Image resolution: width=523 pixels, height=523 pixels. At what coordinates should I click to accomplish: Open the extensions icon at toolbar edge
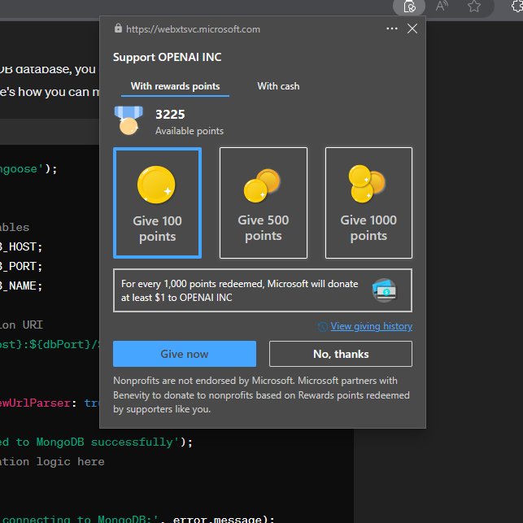click(517, 6)
